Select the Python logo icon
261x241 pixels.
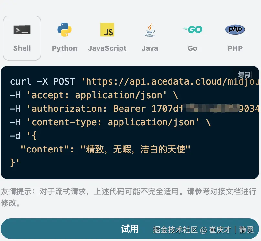(65, 29)
